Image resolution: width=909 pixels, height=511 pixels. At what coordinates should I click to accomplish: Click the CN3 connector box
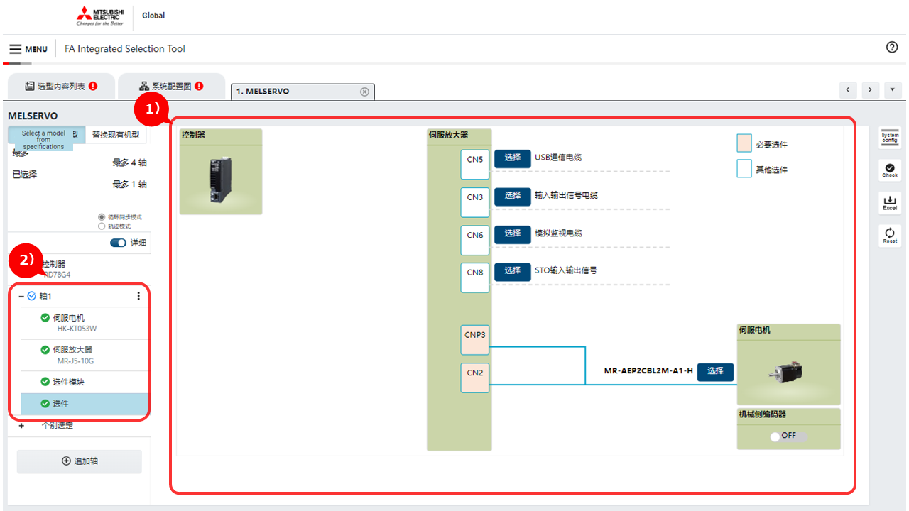point(475,202)
